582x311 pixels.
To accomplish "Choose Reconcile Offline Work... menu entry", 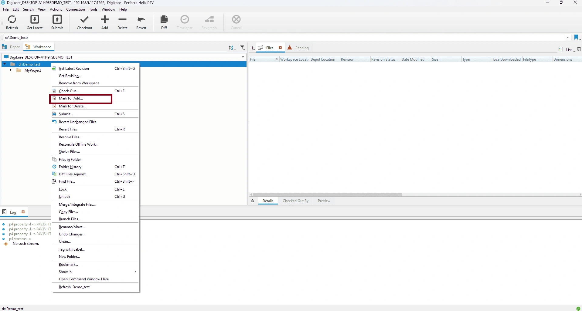I will pos(95,144).
